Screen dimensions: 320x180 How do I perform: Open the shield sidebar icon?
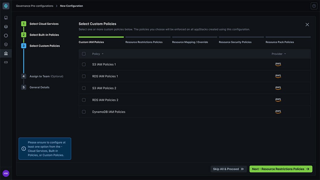point(6,44)
